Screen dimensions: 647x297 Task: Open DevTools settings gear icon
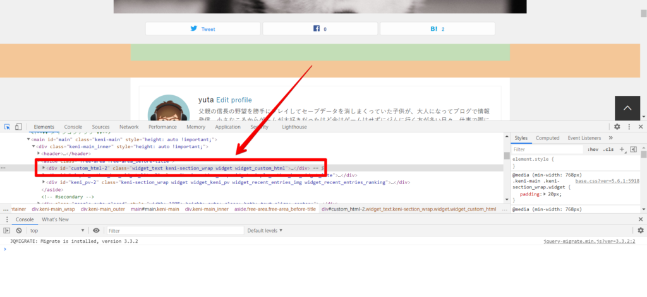(617, 127)
